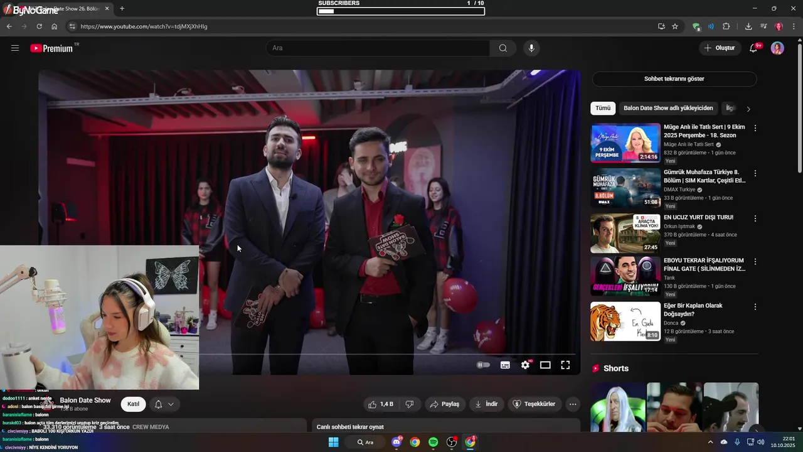Enter fullscreen in the video player
This screenshot has width=803, height=452.
(x=565, y=365)
